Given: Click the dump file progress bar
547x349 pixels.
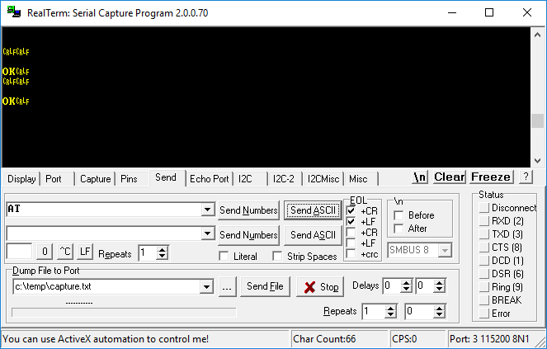Looking at the screenshot, I should (124, 313).
